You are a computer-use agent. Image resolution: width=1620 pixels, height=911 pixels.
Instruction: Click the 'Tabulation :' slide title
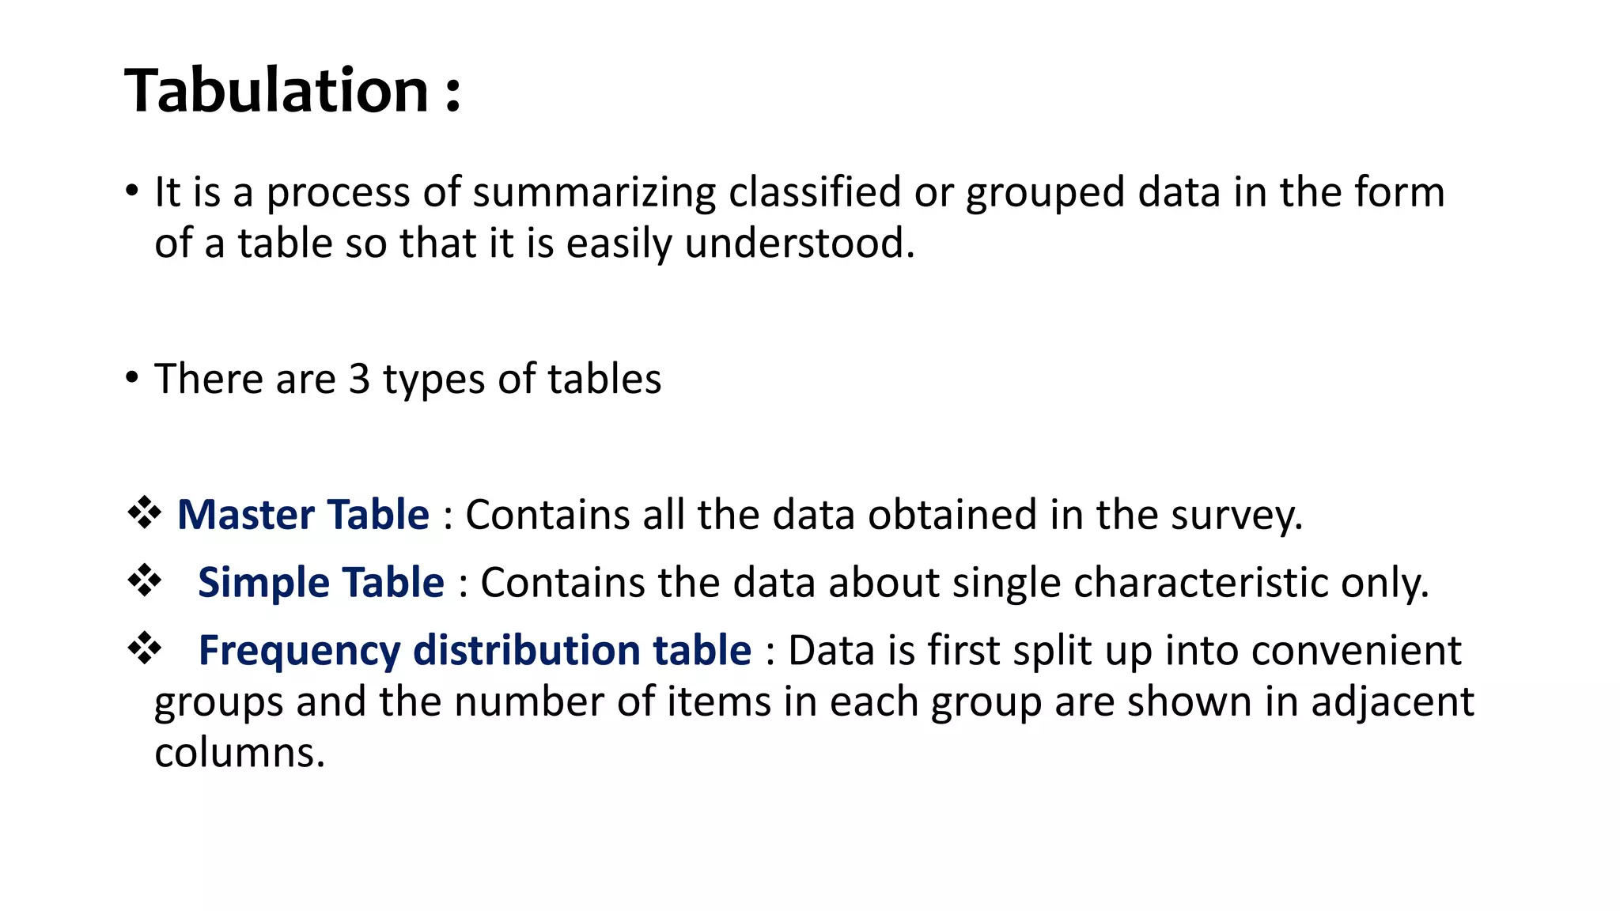pos(277,90)
